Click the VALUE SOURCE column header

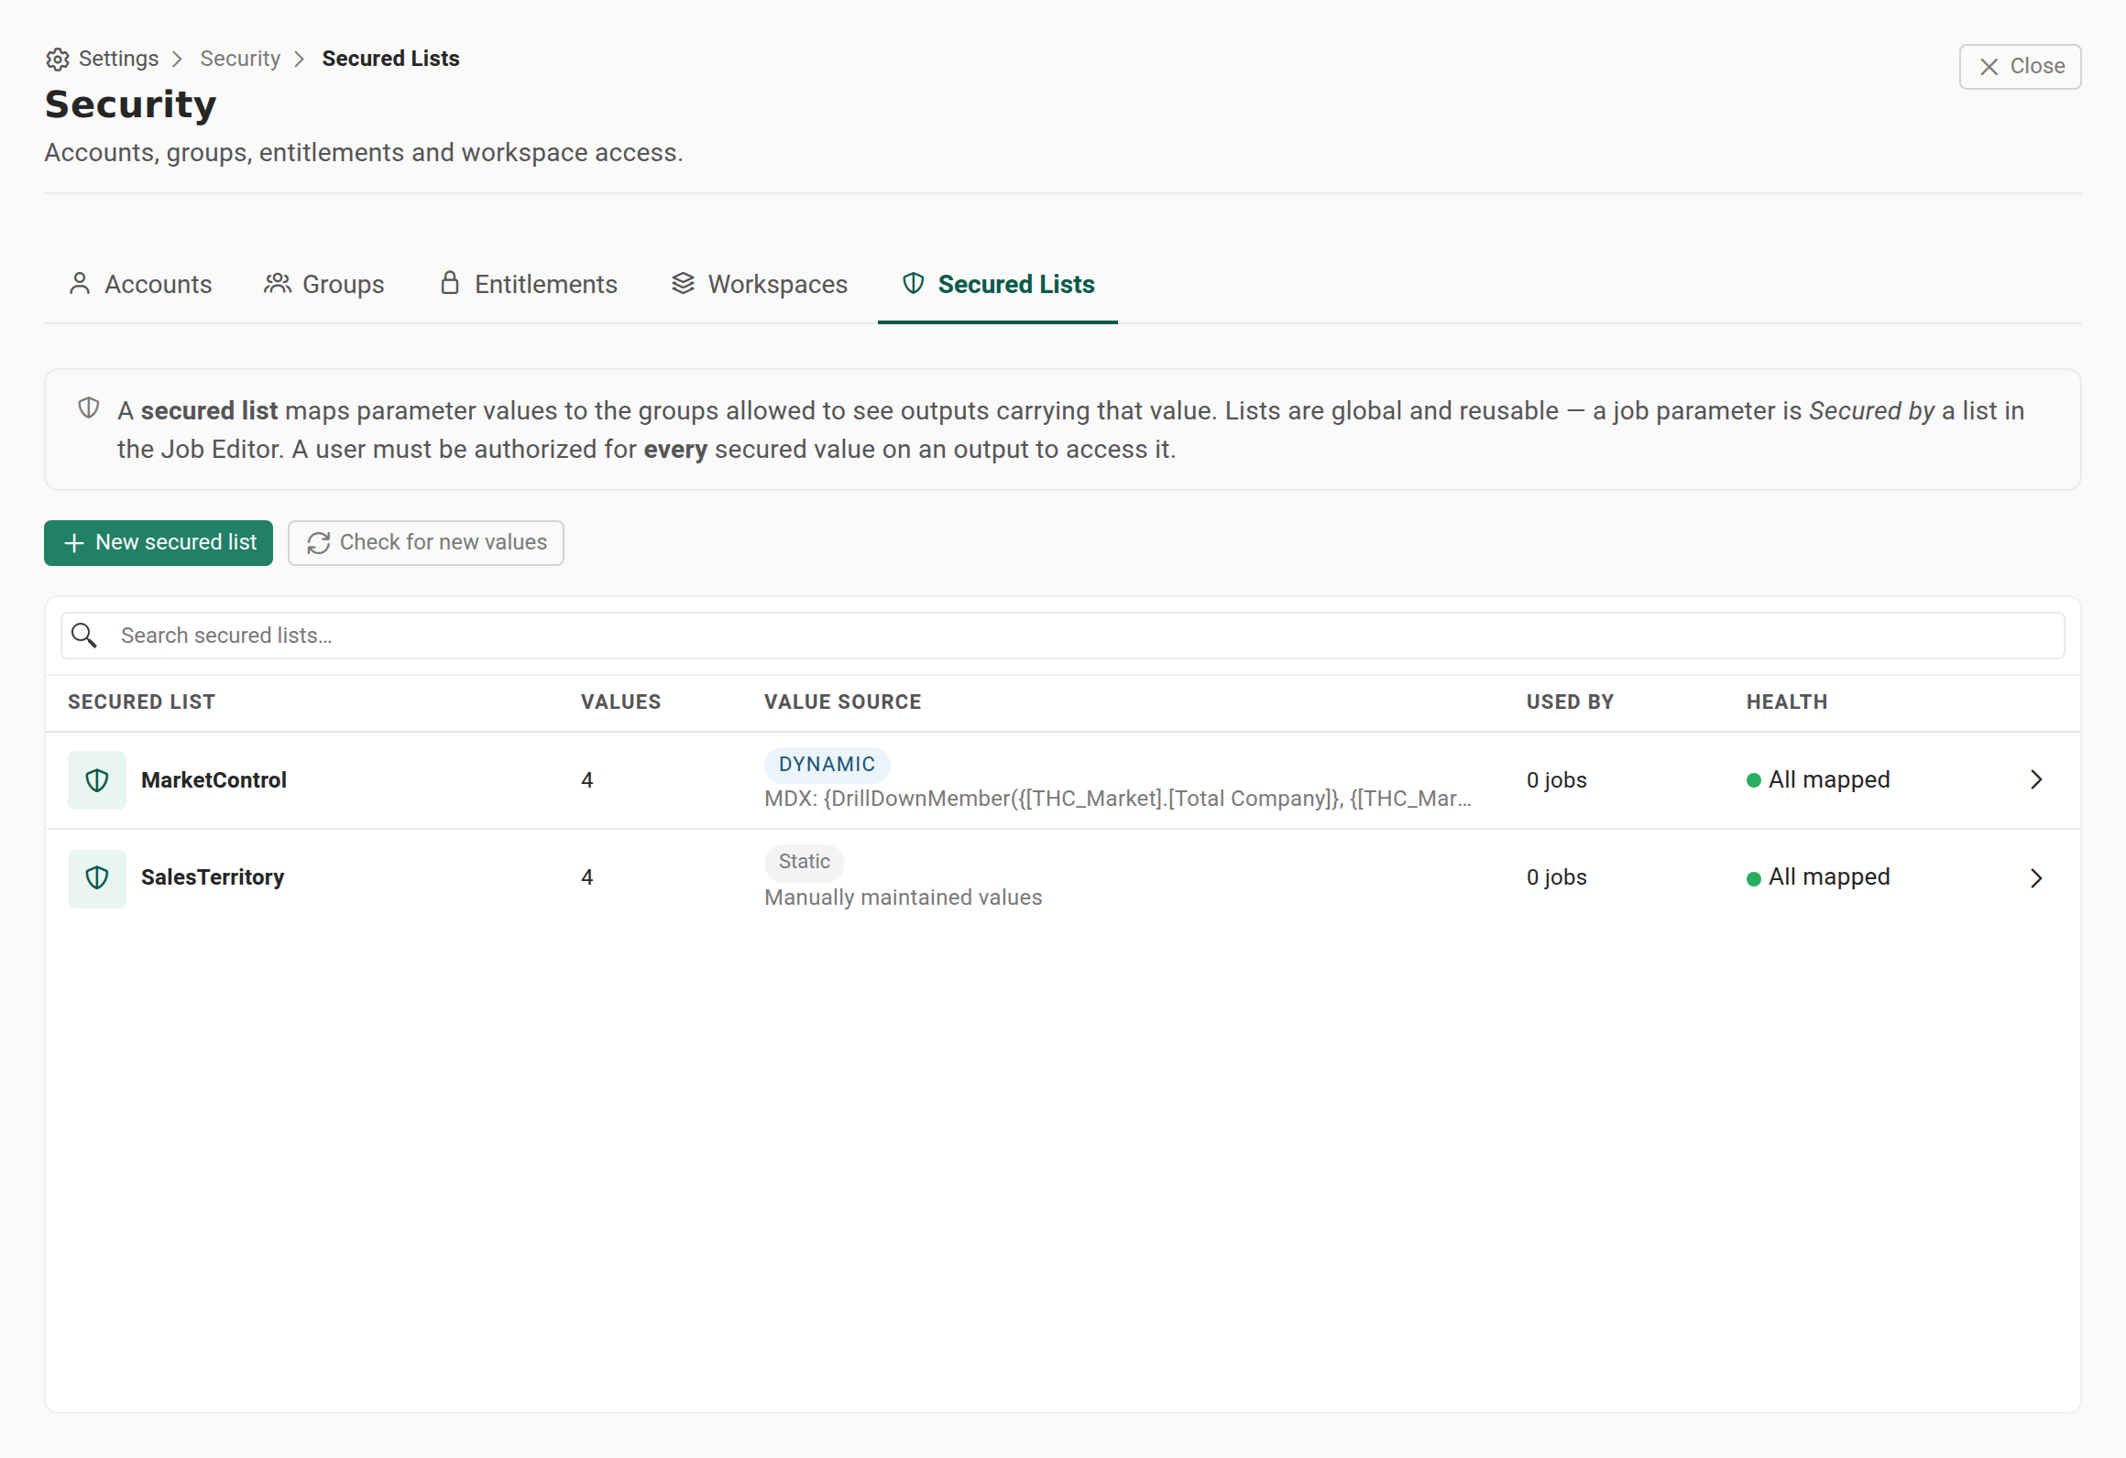pos(843,702)
